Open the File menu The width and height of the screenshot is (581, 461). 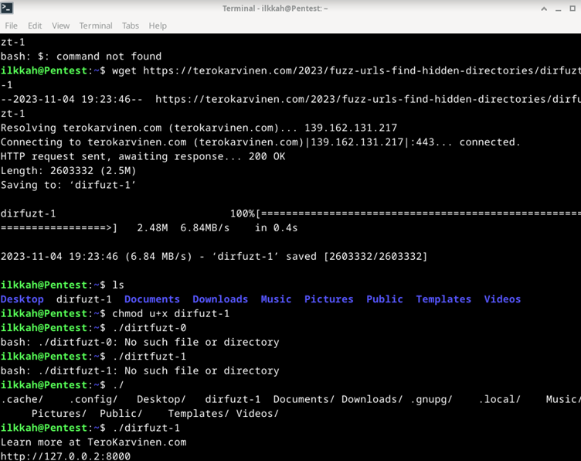click(x=11, y=26)
